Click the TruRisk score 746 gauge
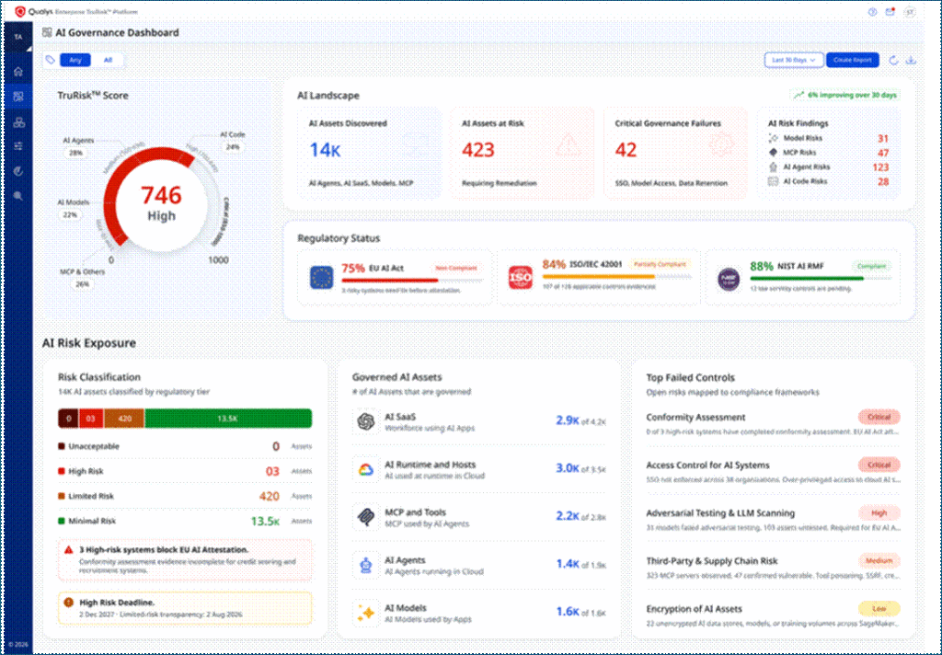This screenshot has height=655, width=942. tap(162, 204)
